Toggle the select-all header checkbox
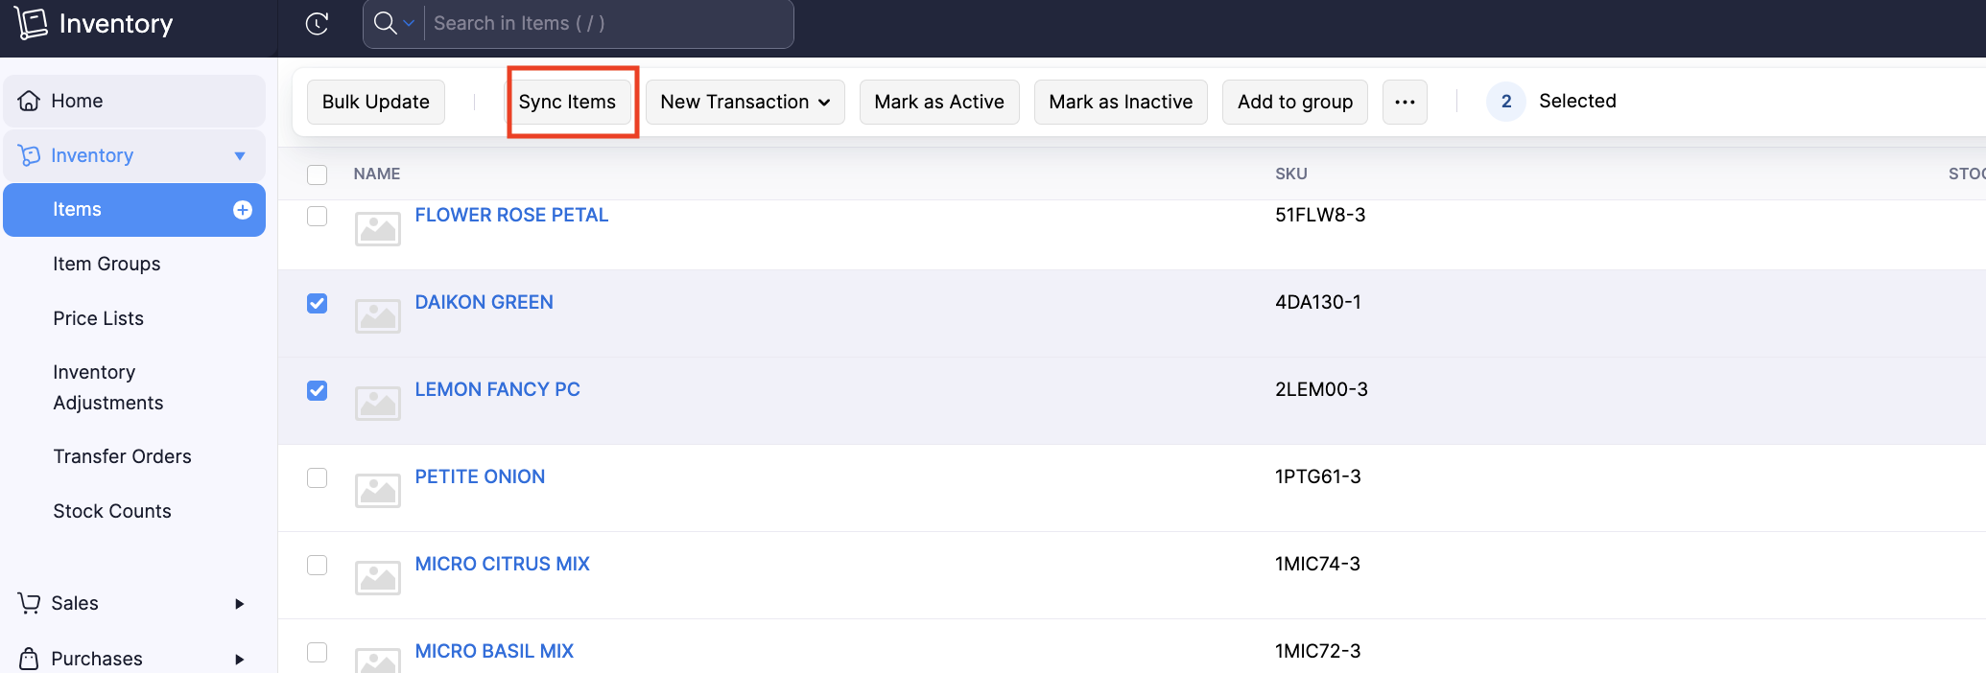 pyautogui.click(x=317, y=174)
